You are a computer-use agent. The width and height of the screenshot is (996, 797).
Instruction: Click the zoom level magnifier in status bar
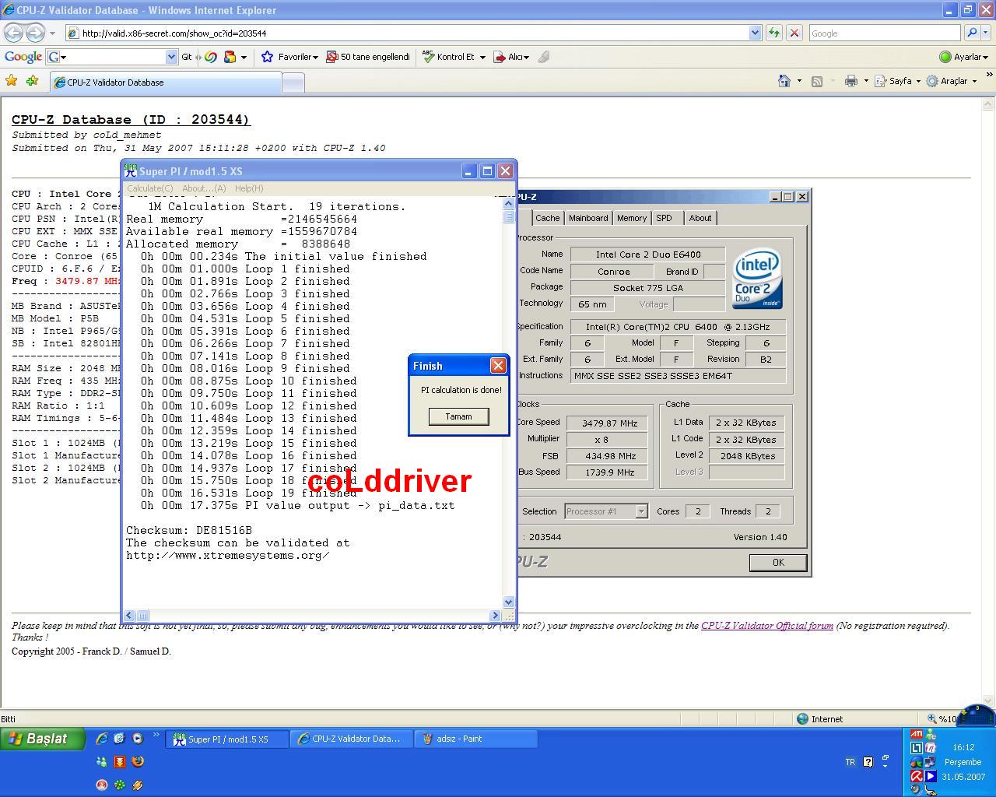(932, 718)
